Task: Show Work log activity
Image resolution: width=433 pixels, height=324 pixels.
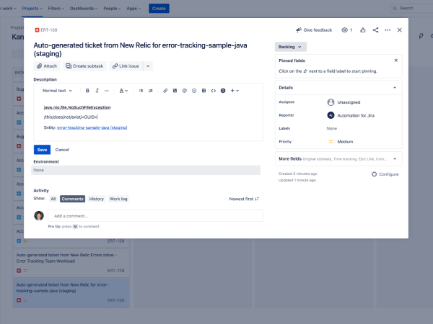Action: coord(118,199)
